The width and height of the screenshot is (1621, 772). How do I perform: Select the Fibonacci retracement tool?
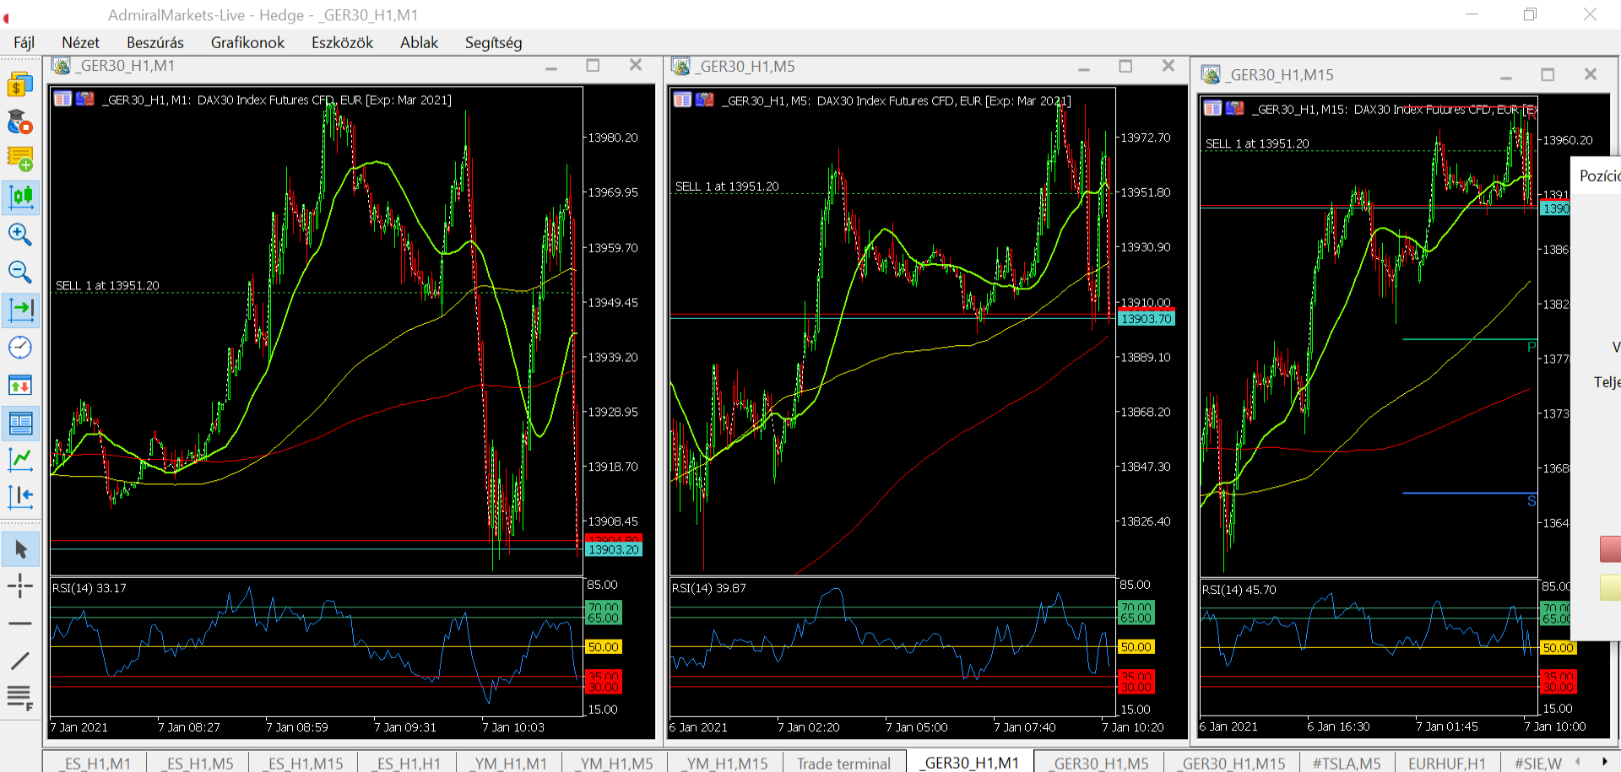20,698
